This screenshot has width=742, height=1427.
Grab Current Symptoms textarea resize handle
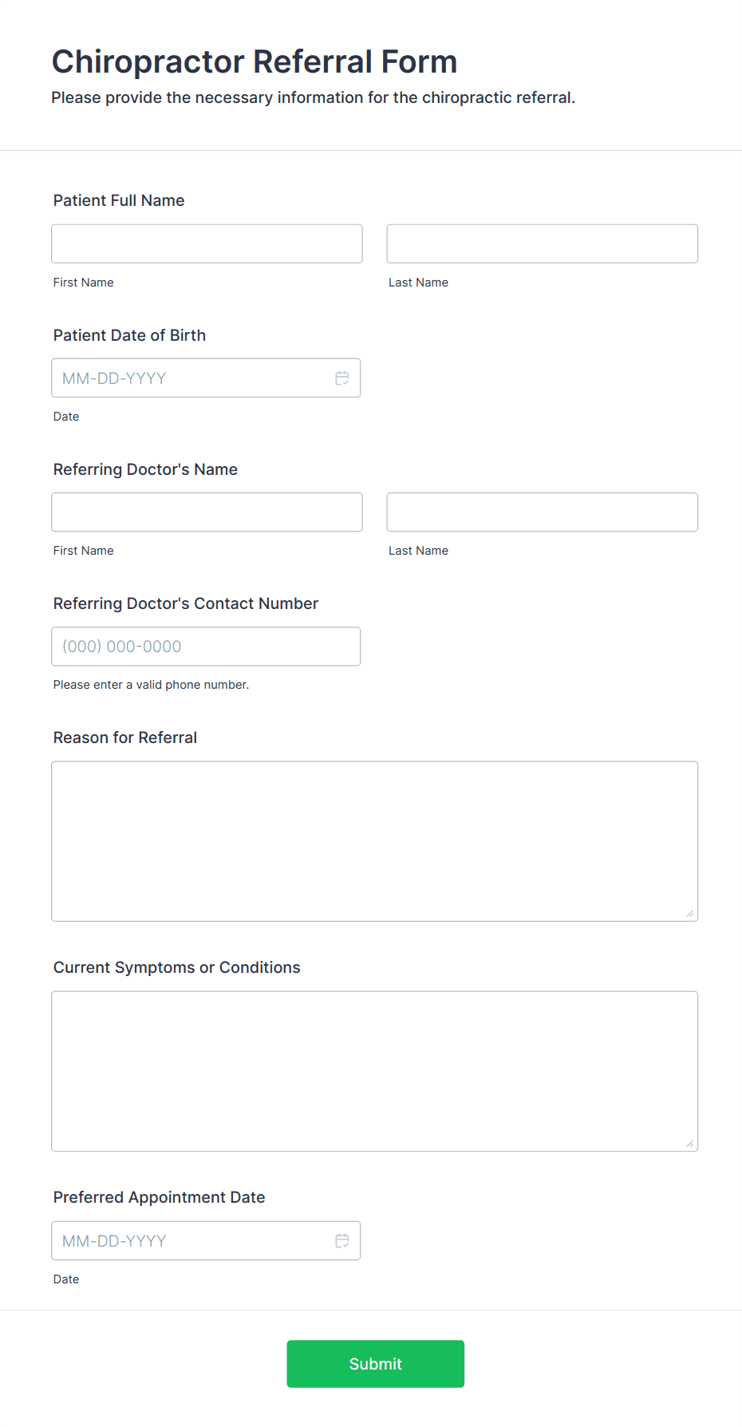click(690, 1143)
